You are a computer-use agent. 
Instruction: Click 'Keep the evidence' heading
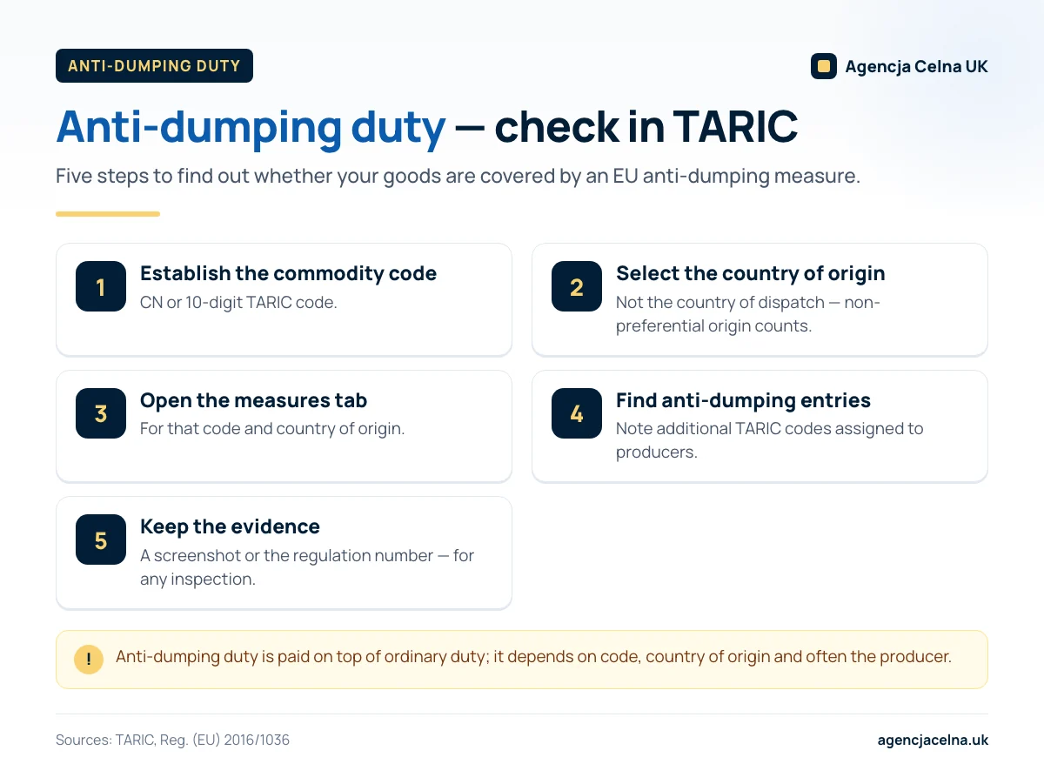tap(230, 526)
